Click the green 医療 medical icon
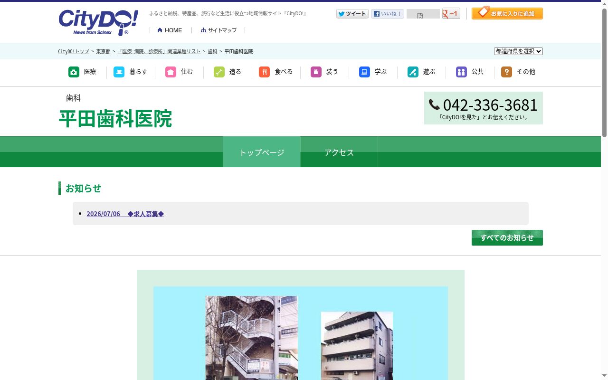 (x=74, y=72)
